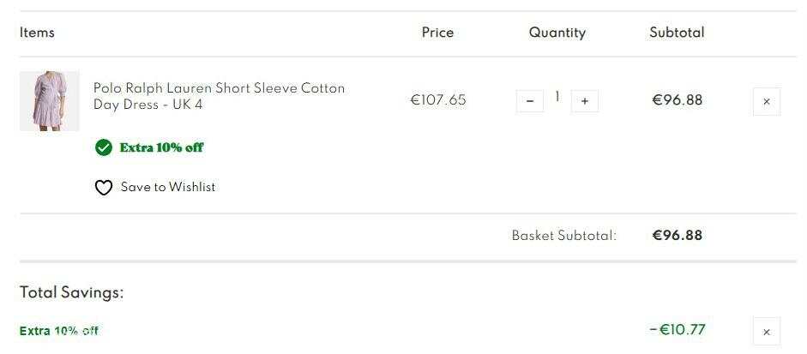Click the quantity value field showing 1
807x354 pixels.
(557, 97)
